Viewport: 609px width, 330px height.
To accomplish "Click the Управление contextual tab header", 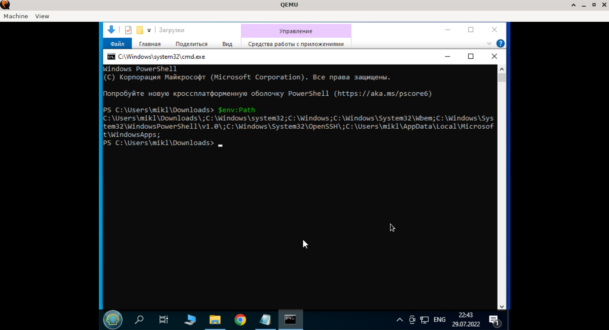I will pyautogui.click(x=296, y=31).
